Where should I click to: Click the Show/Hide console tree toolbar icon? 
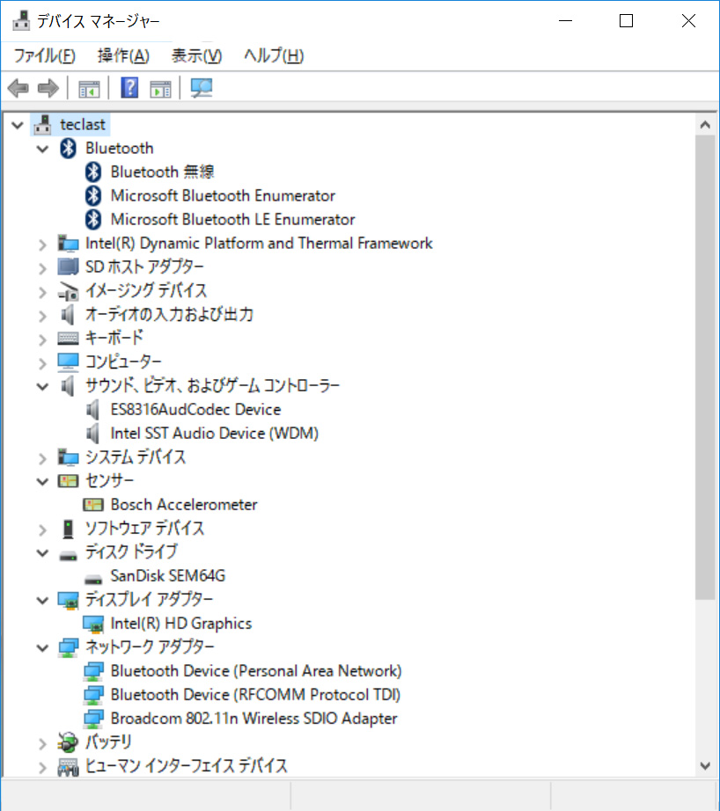[88, 87]
